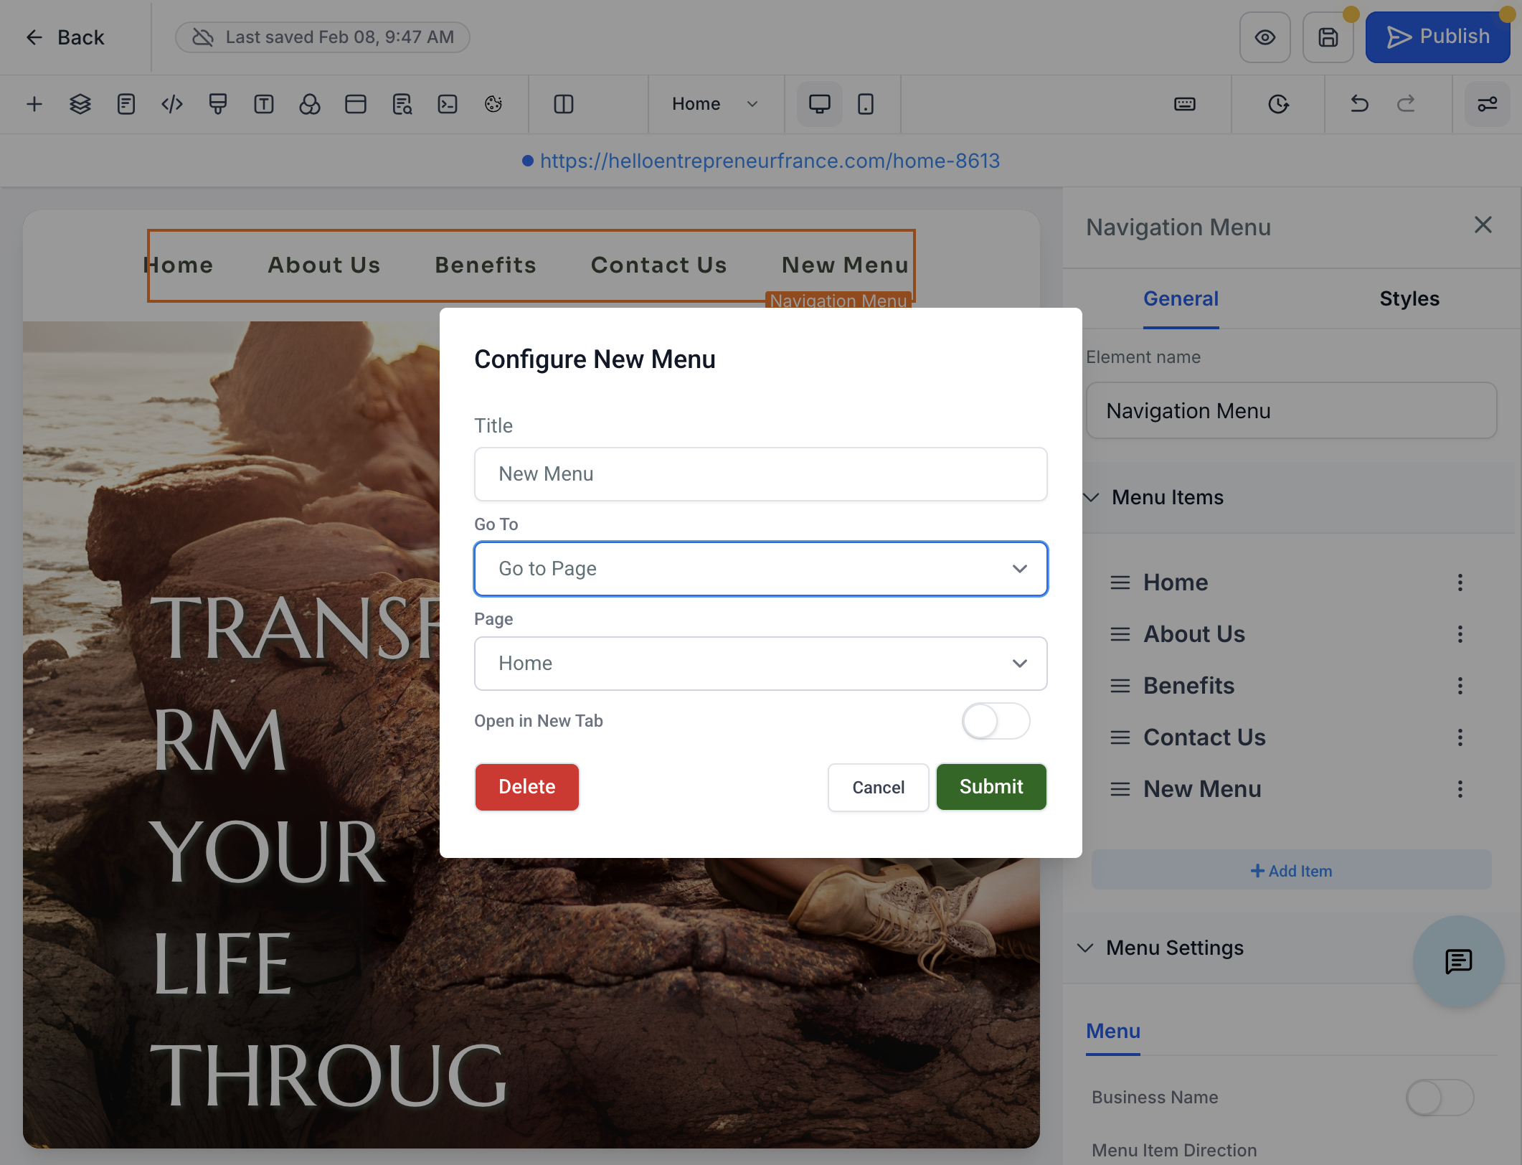Open the chat support bubble

tap(1458, 961)
